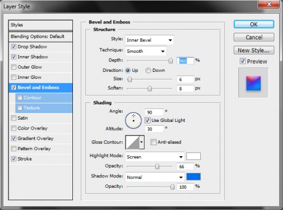The width and height of the screenshot is (283, 210).
Task: Enable the Pattern Overlay checkbox
Action: [x=14, y=149]
